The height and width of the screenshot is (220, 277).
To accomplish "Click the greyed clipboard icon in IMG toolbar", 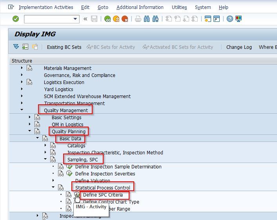I will [35, 47].
